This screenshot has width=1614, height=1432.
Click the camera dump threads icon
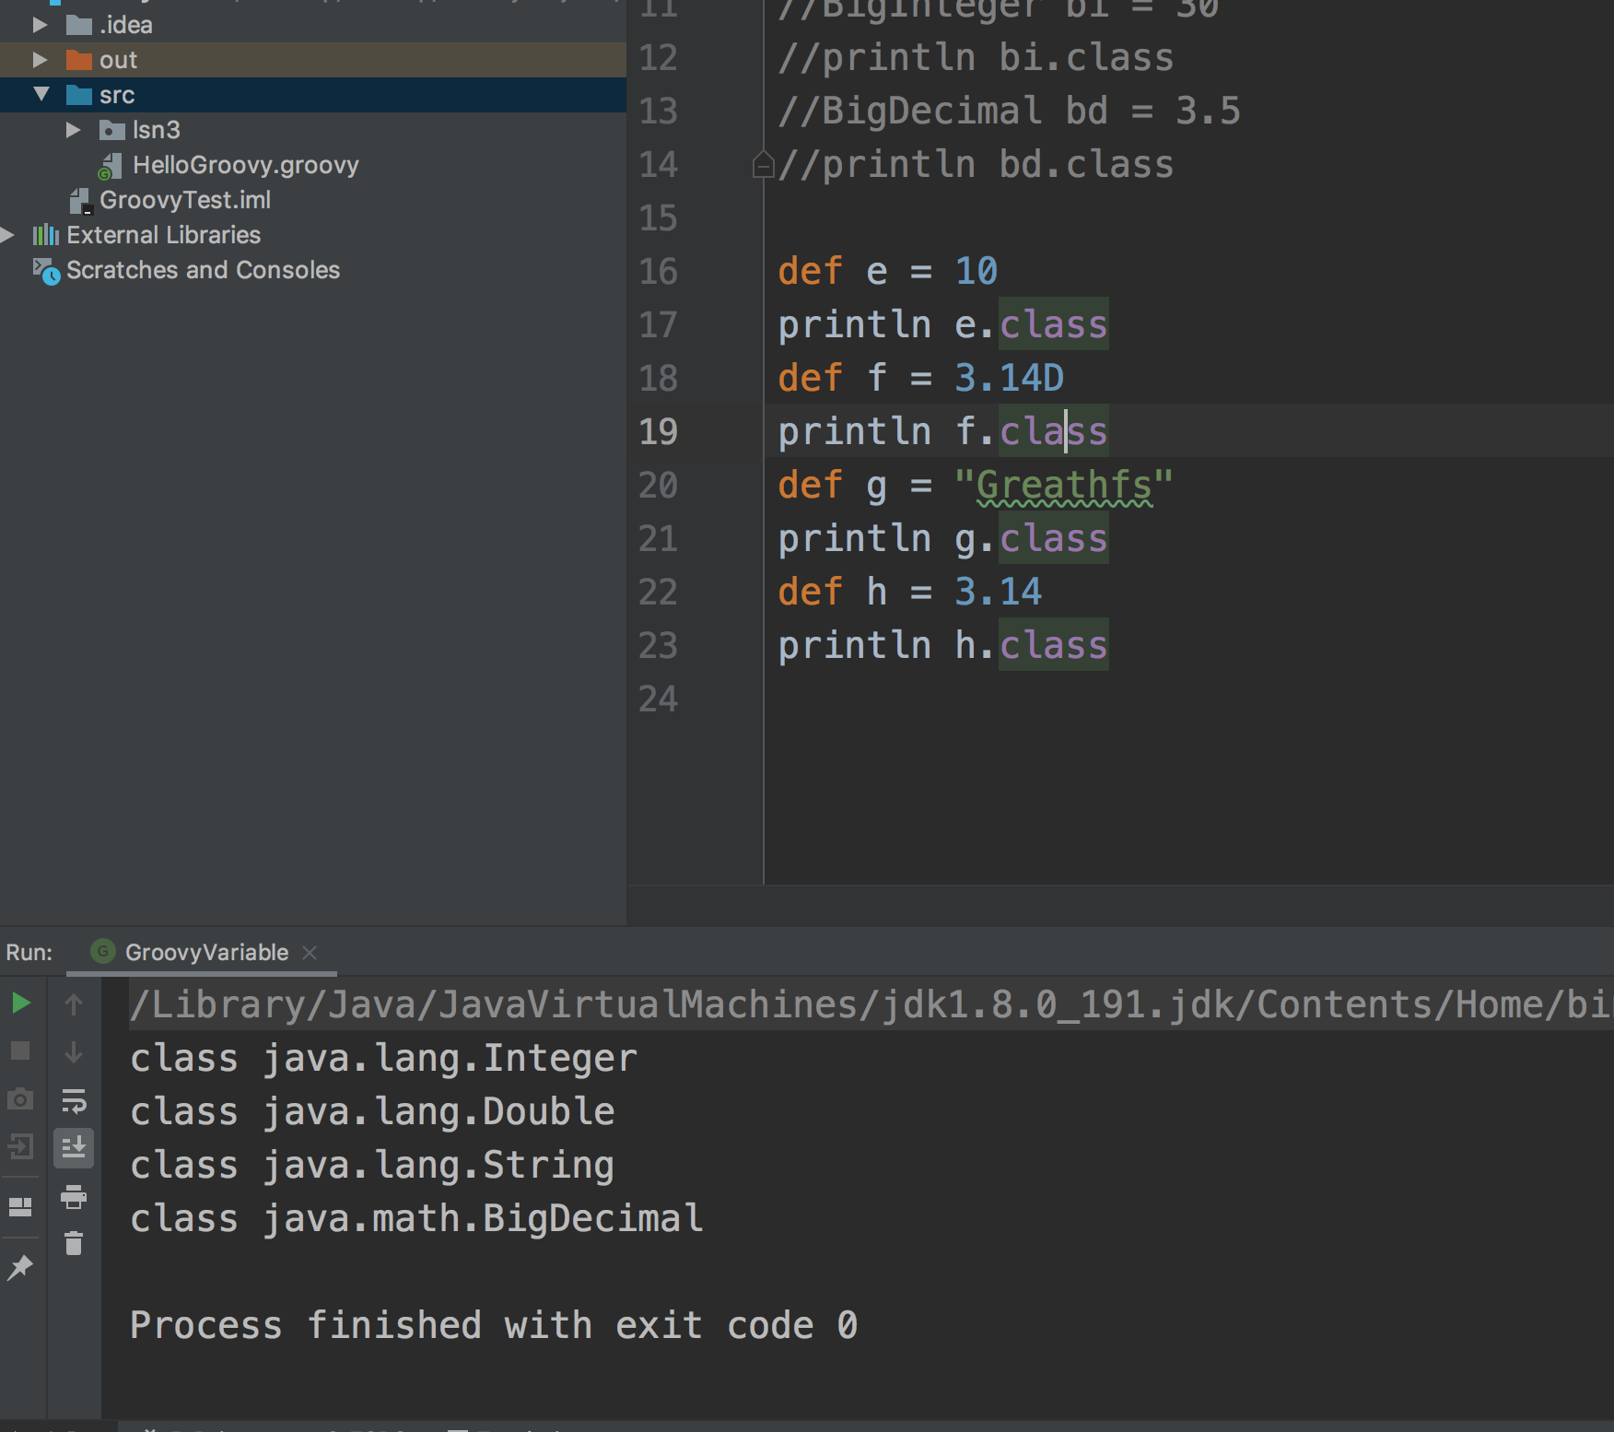[x=20, y=1099]
